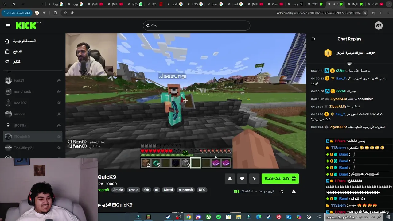
Task: Open a new Chrome tab
Action: (x=42, y=4)
